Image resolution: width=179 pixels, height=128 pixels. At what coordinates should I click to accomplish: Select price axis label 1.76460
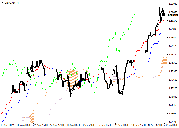point(173,105)
